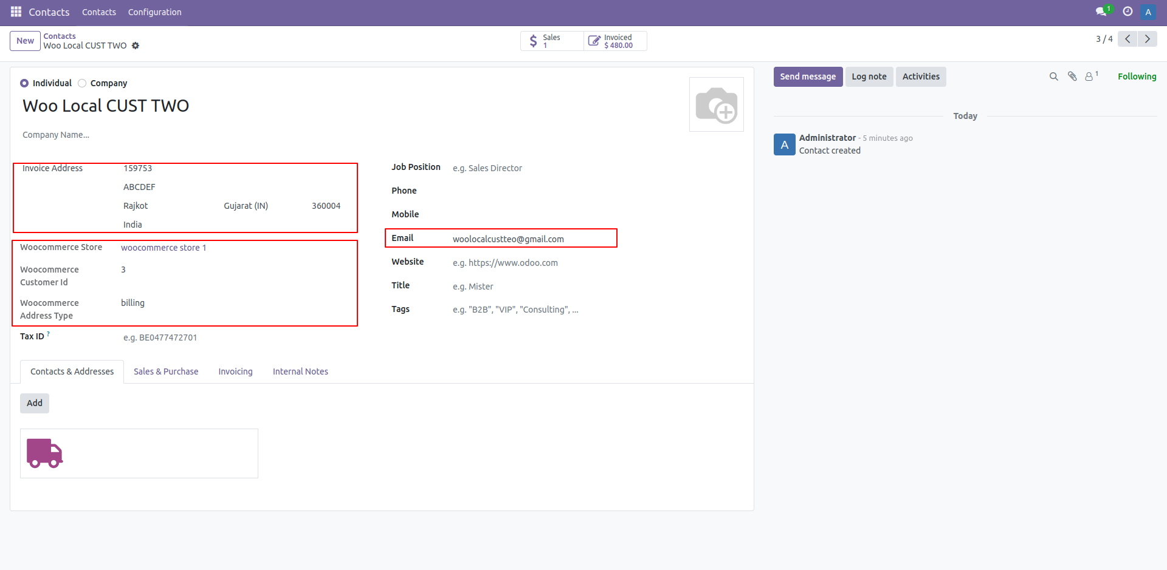This screenshot has width=1167, height=570.
Task: Open the woocommerce store 1 link
Action: pyautogui.click(x=164, y=248)
